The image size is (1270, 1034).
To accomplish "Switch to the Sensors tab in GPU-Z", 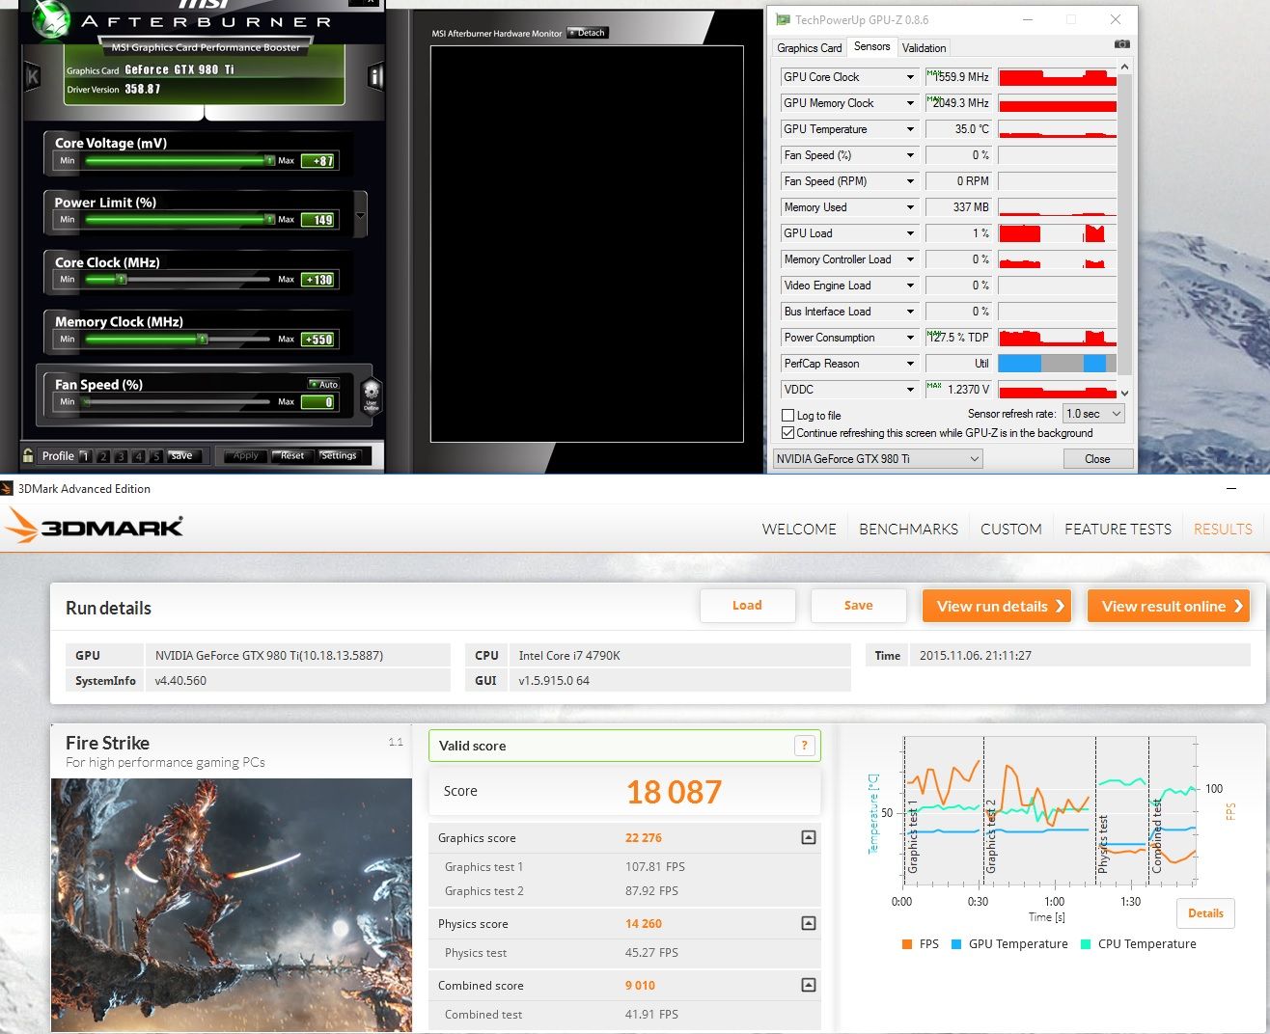I will (x=871, y=46).
